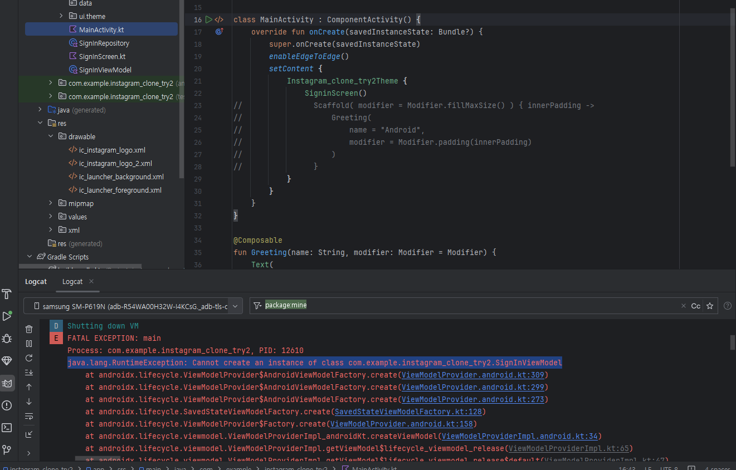The height and width of the screenshot is (470, 736).
Task: Restart Logcat using the circular arrow icon
Action: pyautogui.click(x=29, y=358)
